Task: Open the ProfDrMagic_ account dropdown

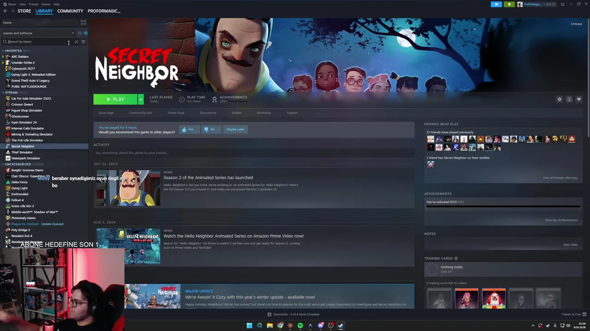Action: point(537,4)
